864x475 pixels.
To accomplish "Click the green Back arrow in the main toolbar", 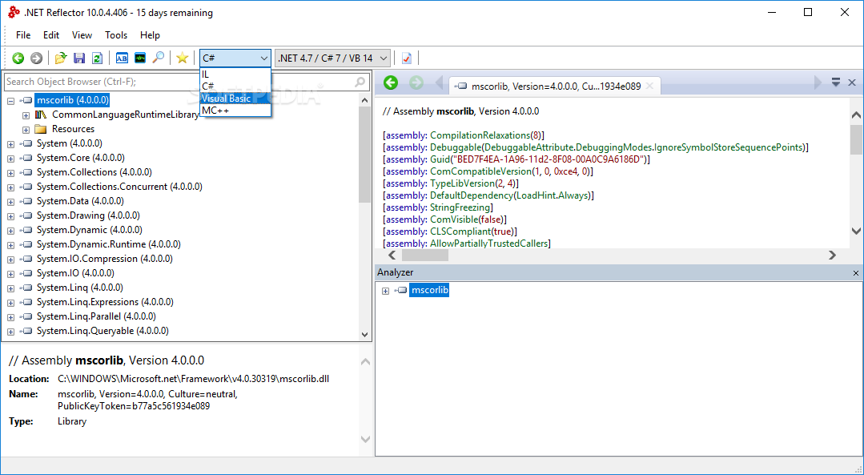I will [x=18, y=58].
